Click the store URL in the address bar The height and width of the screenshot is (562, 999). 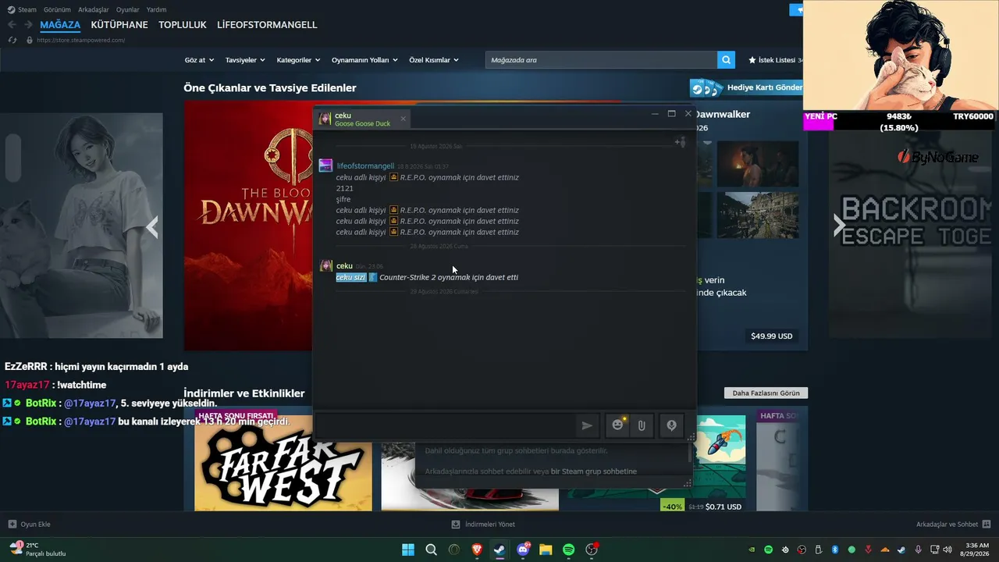pos(80,40)
